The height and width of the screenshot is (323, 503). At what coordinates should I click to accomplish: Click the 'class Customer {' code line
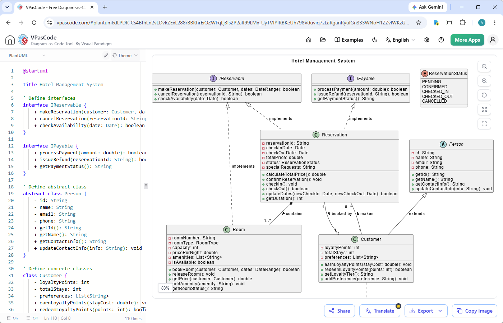click(45, 276)
